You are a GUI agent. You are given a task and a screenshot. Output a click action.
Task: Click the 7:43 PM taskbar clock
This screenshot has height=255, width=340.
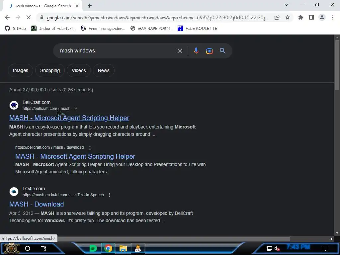pyautogui.click(x=298, y=247)
